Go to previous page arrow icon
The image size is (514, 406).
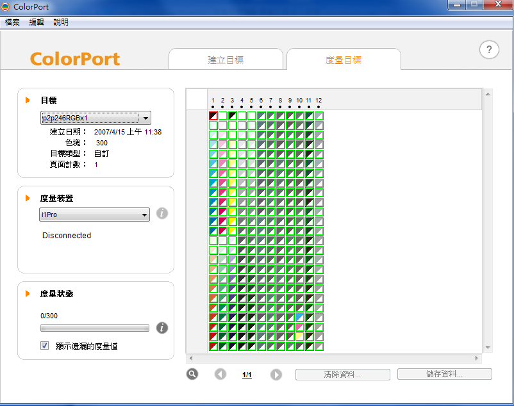click(x=220, y=374)
